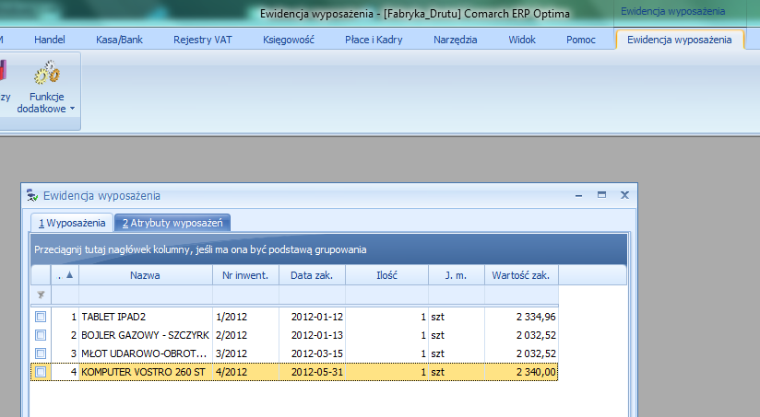Click the filter row funnel icon
The image size is (760, 417).
pyautogui.click(x=41, y=295)
